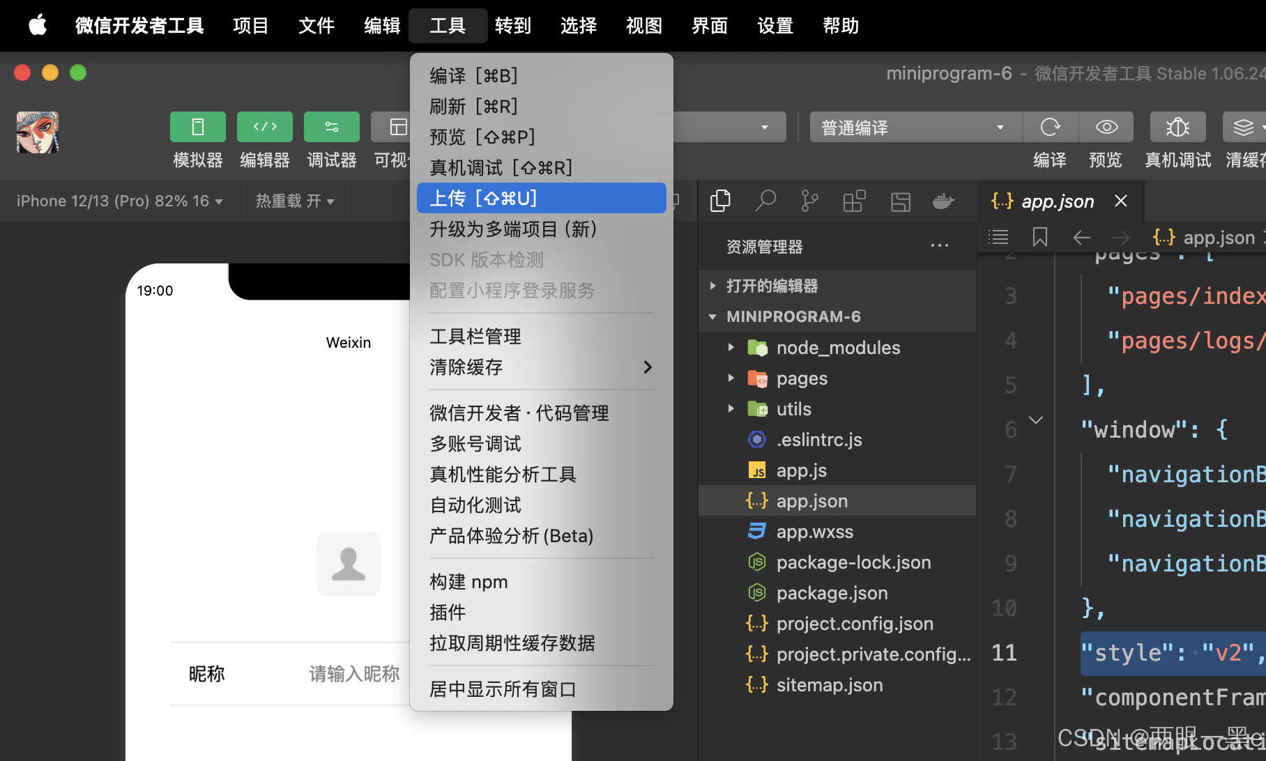Toggle the debugger (调试器) panel button
The width and height of the screenshot is (1266, 761).
coord(332,127)
